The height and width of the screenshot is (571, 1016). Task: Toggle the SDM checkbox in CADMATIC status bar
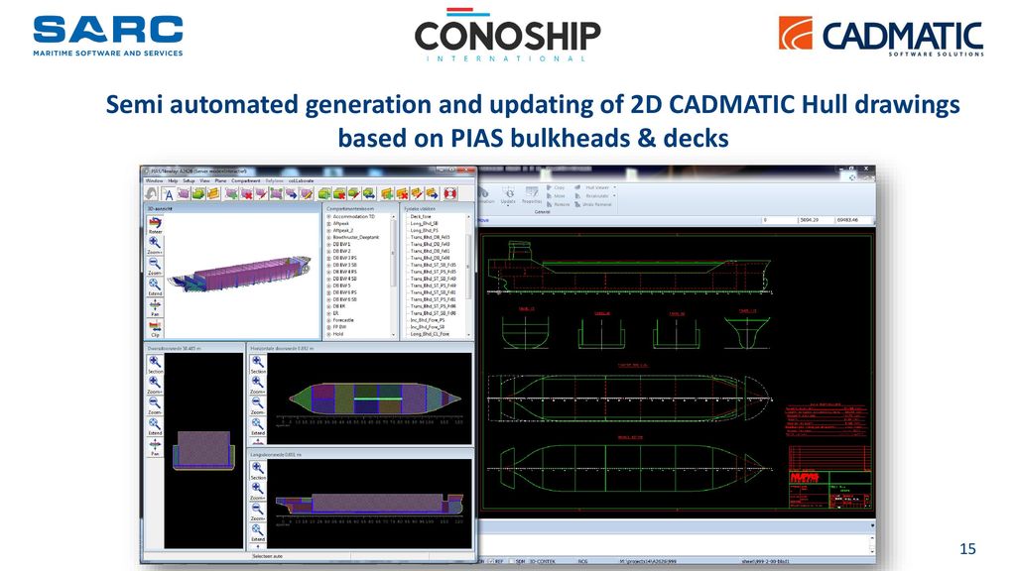tap(513, 561)
